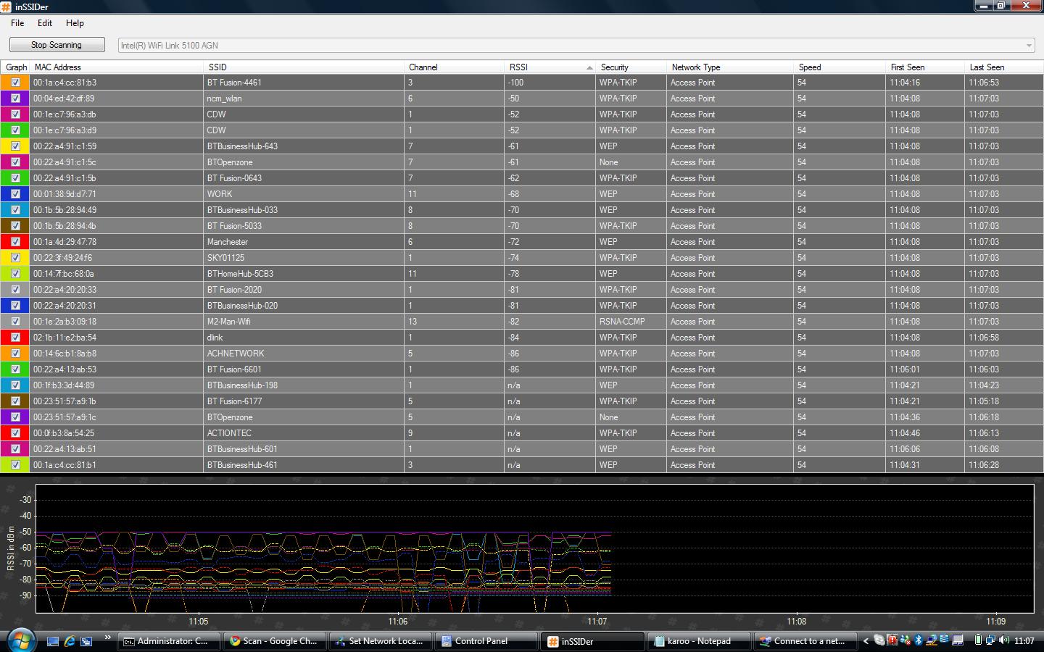Select MAC address 00:1e:c7:96:a3:db cell
The height and width of the screenshot is (652, 1044).
(117, 114)
